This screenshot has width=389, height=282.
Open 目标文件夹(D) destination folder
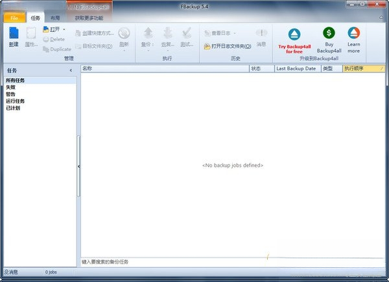pyautogui.click(x=94, y=46)
